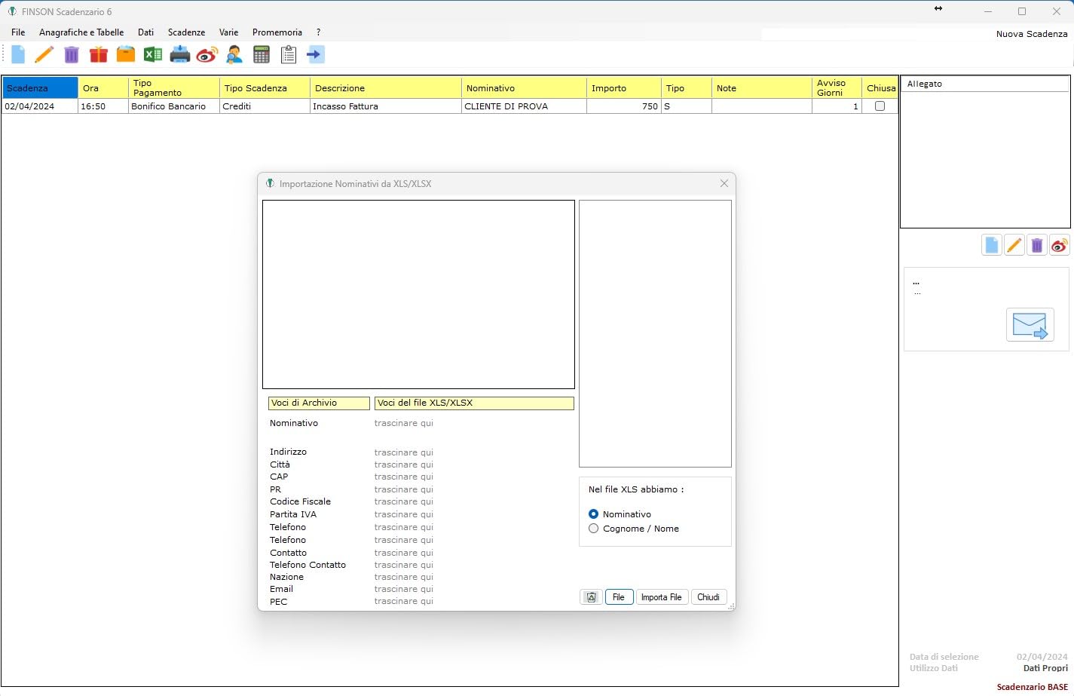Click the pencil edit icon in main toolbar
1074x696 pixels.
44,54
